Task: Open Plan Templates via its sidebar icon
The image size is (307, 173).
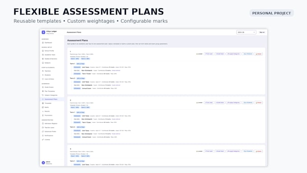Action: [x=43, y=91]
